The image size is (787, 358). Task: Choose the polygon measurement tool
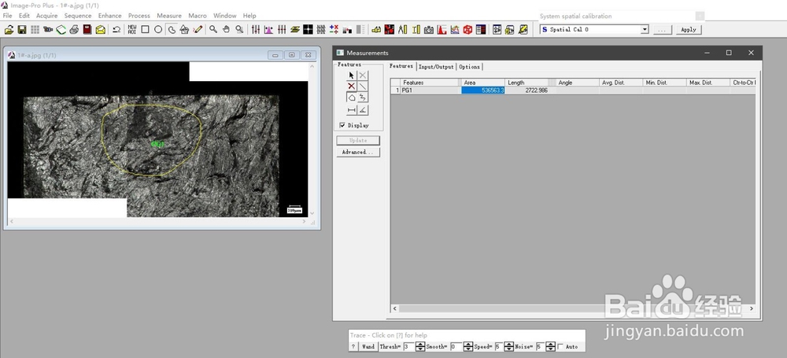pyautogui.click(x=351, y=98)
